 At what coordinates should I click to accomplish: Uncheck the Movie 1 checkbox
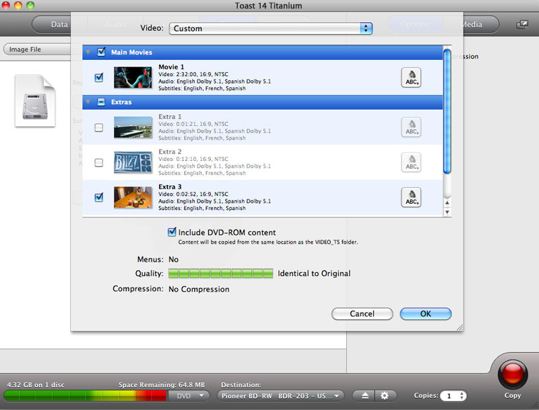99,77
